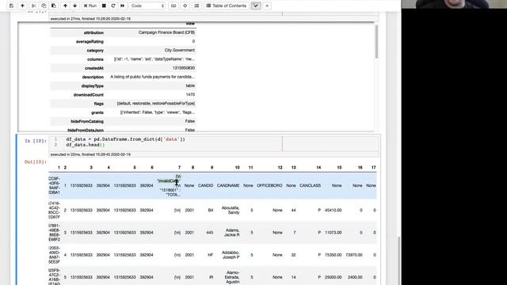Click the Aboulafia, Sandy name cell
The width and height of the screenshot is (507, 285).
(231, 210)
